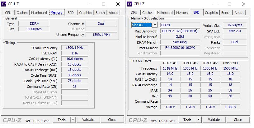Click Part Number F4-3200C16-16GVK field
Screen dimensions: 254x128
[x=180, y=48]
